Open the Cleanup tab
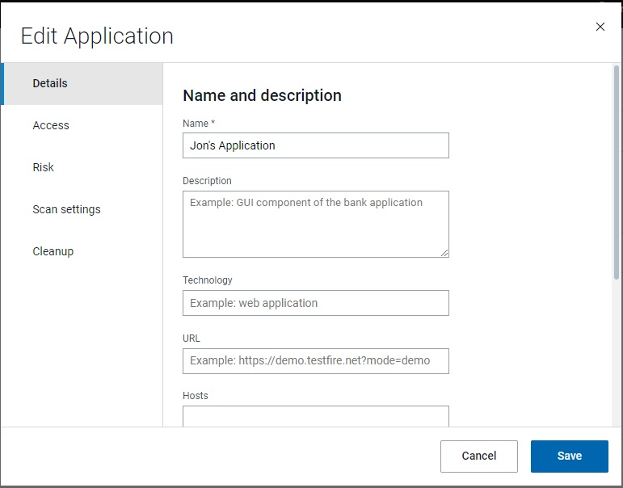Viewport: 623px width, 488px height. [53, 251]
